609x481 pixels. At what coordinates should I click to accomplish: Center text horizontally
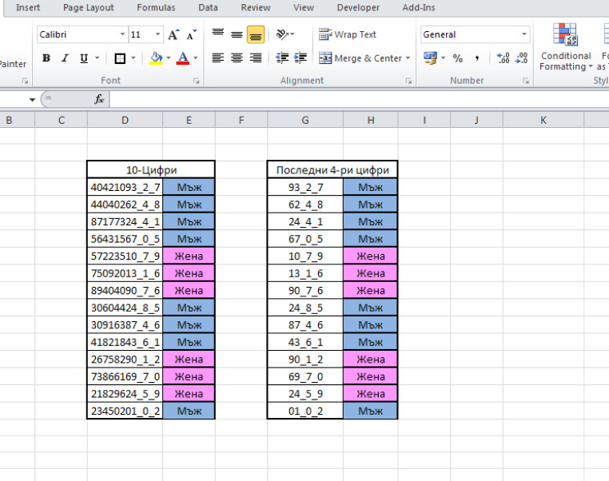pyautogui.click(x=237, y=58)
